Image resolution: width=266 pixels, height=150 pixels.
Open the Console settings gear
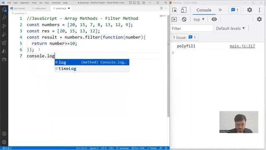tap(259, 19)
